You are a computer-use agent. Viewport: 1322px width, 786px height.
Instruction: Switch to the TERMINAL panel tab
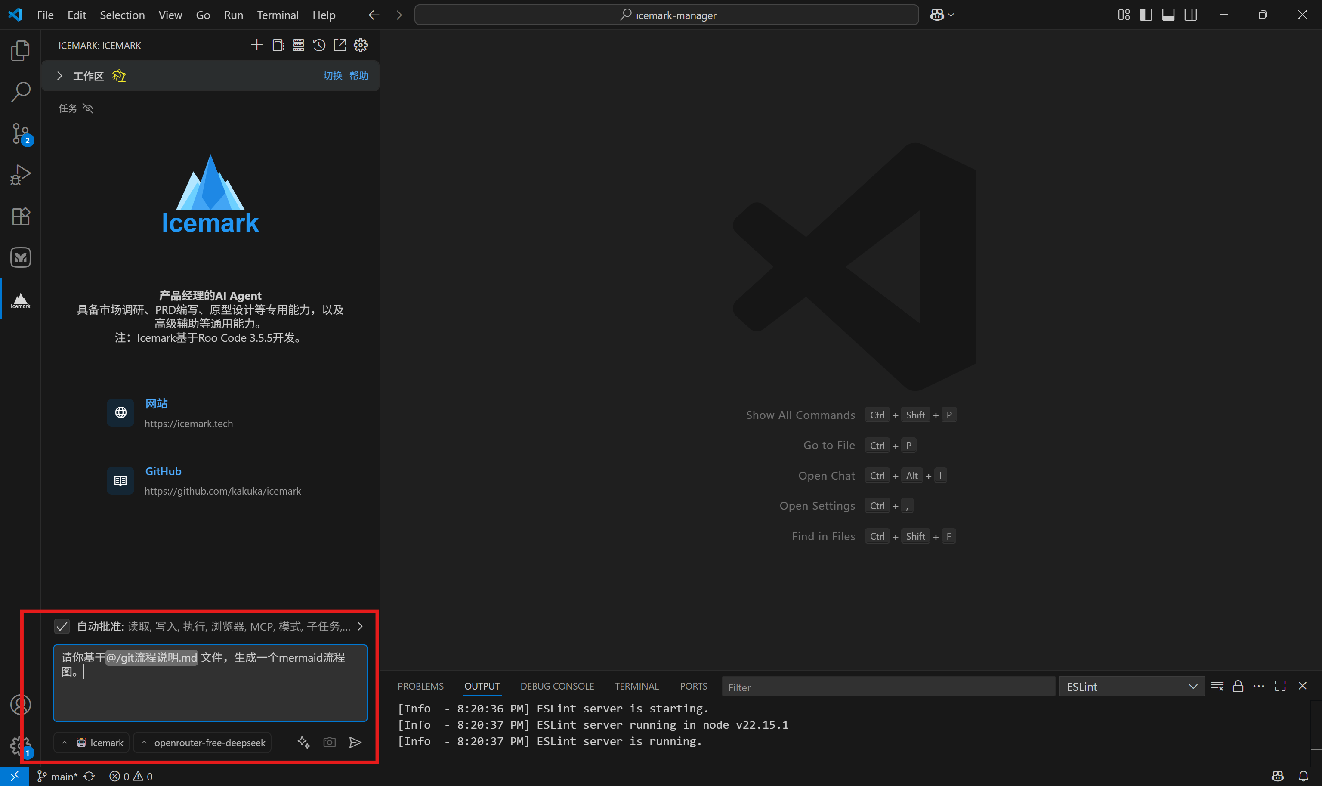tap(637, 687)
